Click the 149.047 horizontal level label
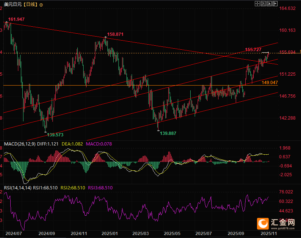This screenshot has height=238, width=301. pos(269,83)
